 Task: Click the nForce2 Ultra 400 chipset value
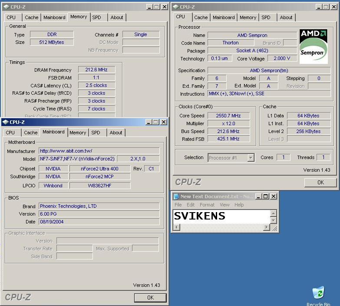pos(99,169)
